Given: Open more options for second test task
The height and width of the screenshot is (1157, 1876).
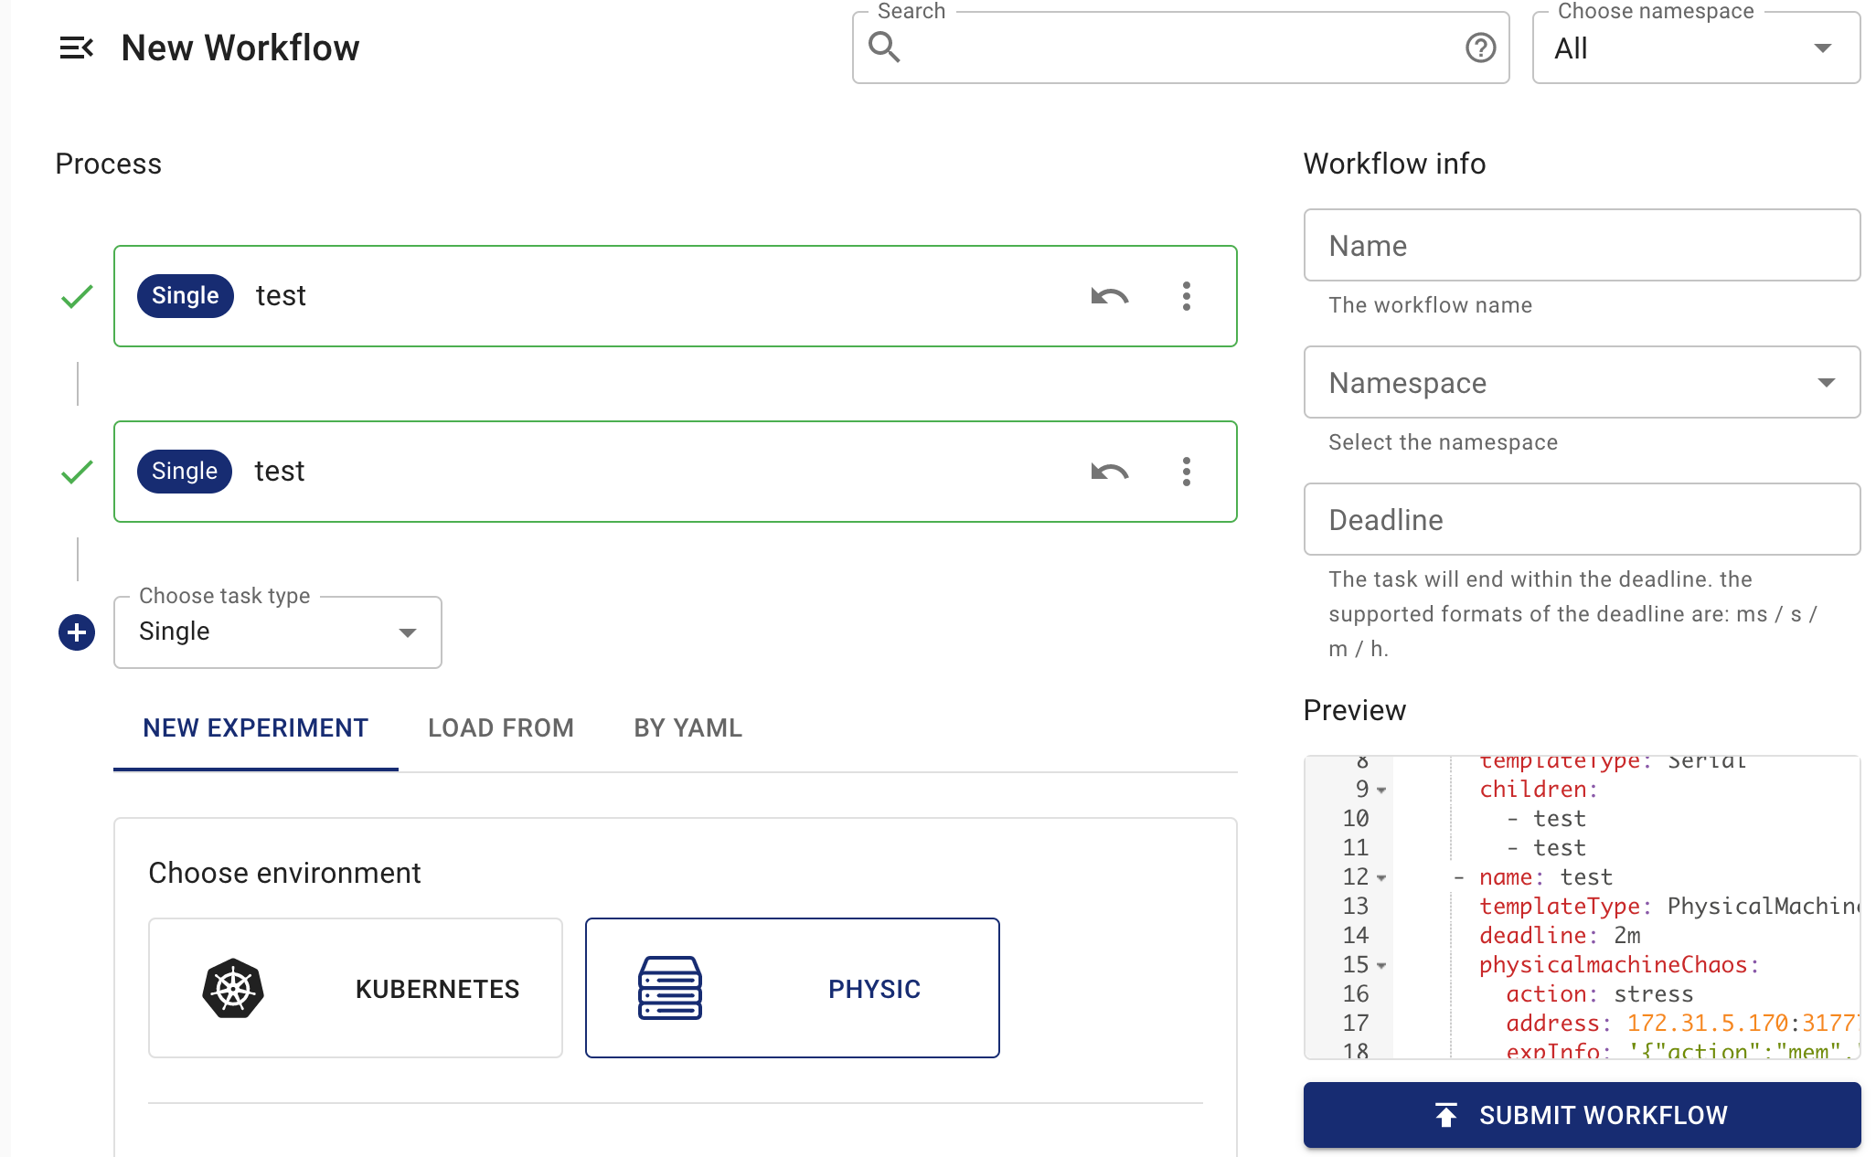Looking at the screenshot, I should (x=1186, y=472).
